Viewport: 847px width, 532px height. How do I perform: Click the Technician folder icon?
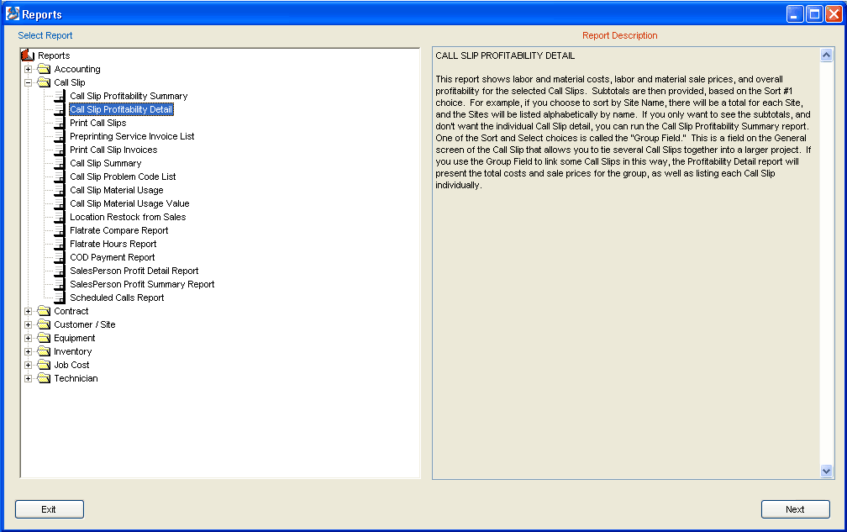(44, 378)
